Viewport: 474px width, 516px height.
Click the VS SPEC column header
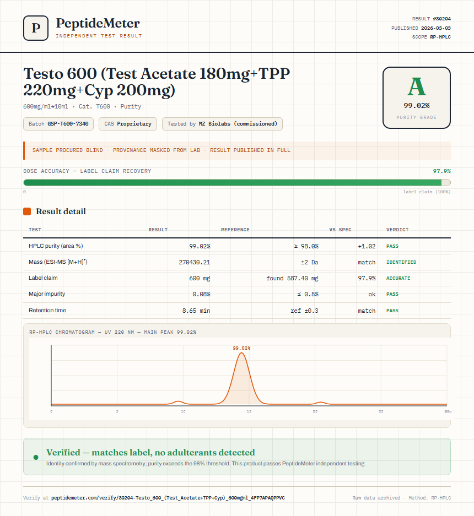pos(340,230)
